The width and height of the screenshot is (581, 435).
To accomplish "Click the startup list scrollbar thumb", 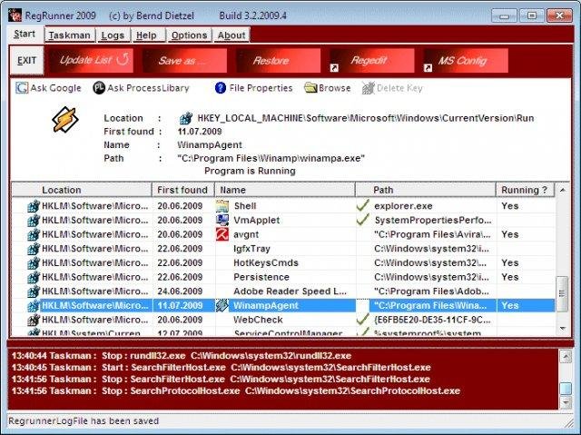I will [x=563, y=294].
